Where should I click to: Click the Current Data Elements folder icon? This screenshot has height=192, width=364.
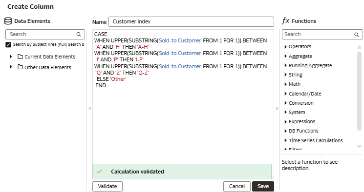point(21,57)
